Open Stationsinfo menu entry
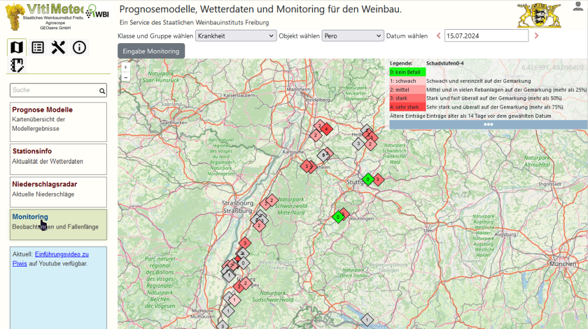This screenshot has height=329, width=588. (x=58, y=159)
